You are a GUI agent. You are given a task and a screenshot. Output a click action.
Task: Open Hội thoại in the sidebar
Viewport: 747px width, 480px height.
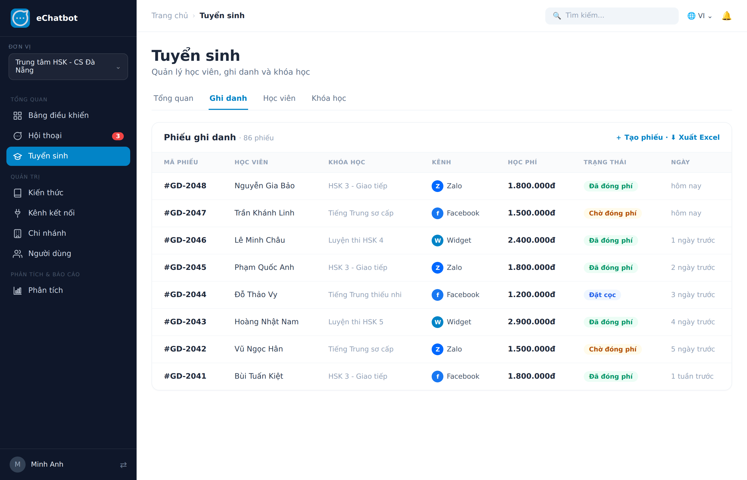pyautogui.click(x=68, y=136)
